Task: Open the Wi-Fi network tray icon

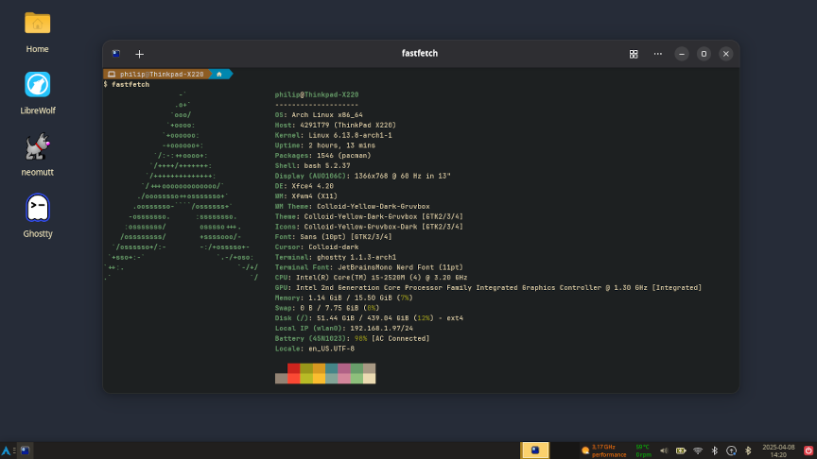Action: 698,450
